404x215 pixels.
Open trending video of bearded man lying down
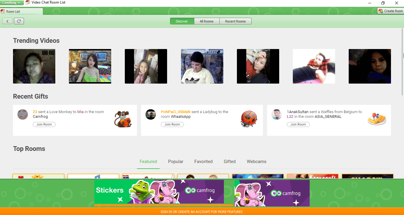(314, 66)
